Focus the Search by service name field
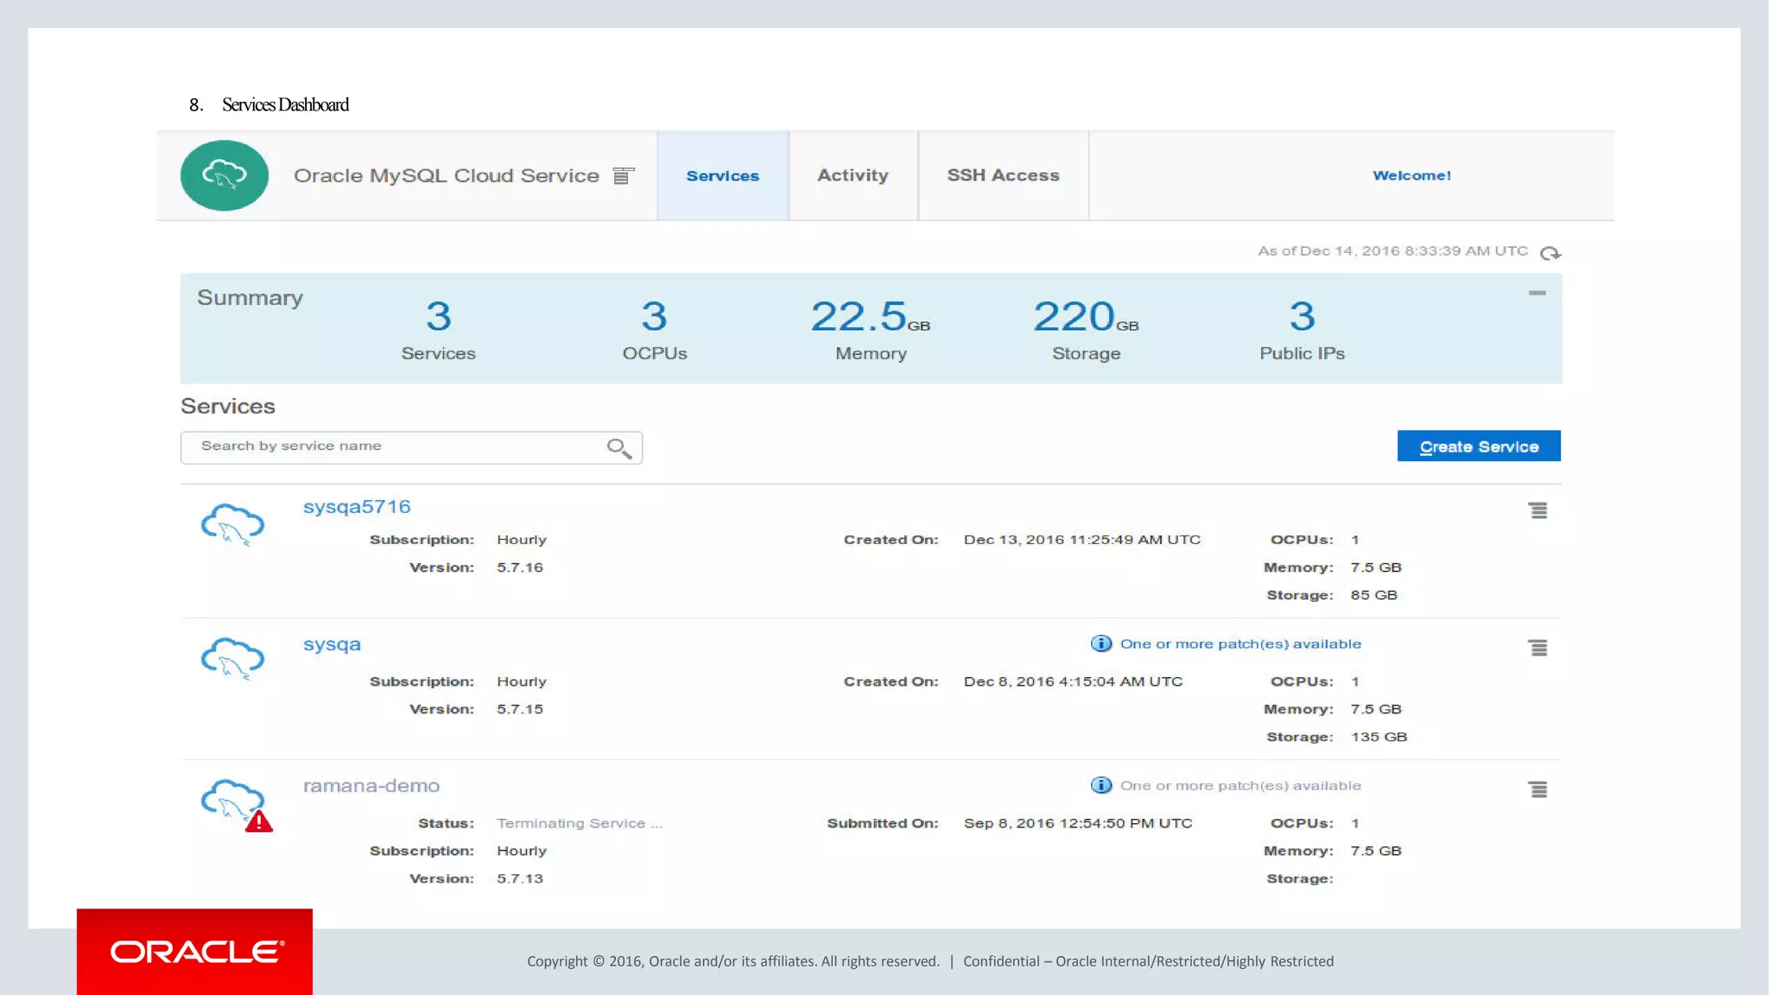 [411, 447]
